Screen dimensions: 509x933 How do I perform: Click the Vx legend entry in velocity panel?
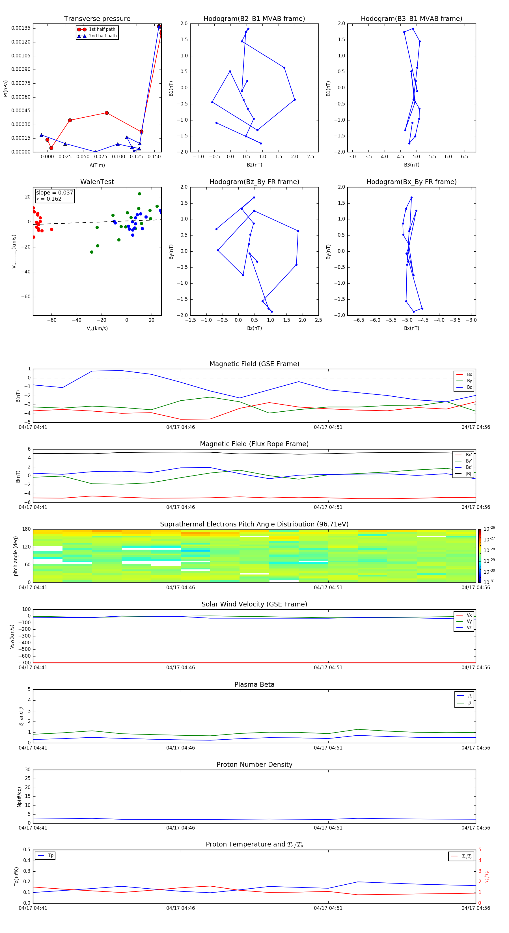coord(464,615)
